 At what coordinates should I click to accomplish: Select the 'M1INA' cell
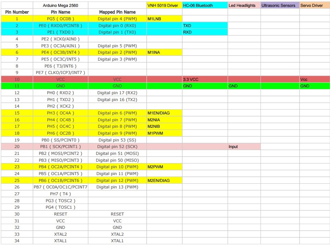[164, 52]
